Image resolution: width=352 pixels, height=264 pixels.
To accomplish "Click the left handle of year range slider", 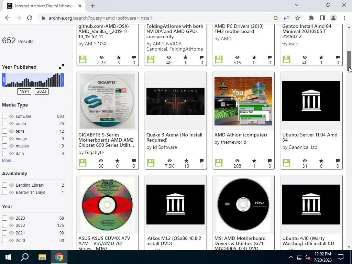I will [4, 80].
